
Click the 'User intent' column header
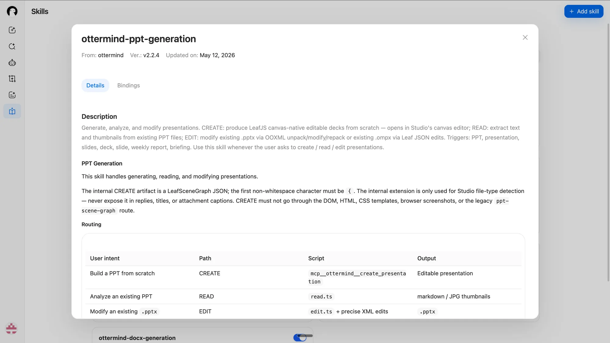[x=105, y=258]
